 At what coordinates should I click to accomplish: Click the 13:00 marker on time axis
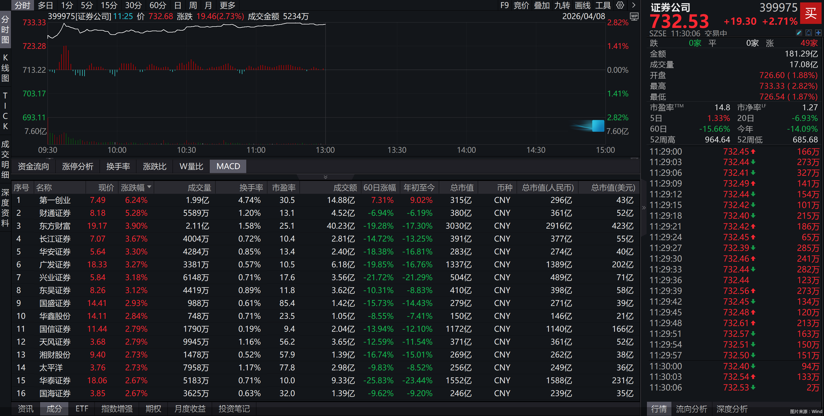[325, 150]
